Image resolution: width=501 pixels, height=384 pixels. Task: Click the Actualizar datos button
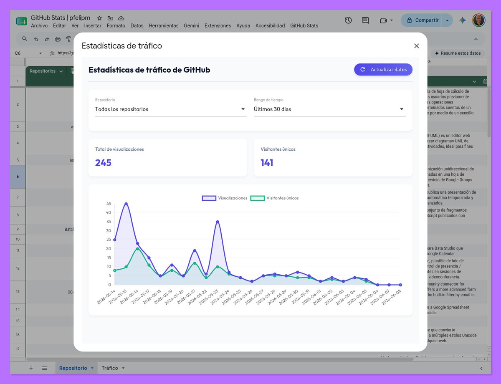pyautogui.click(x=383, y=70)
